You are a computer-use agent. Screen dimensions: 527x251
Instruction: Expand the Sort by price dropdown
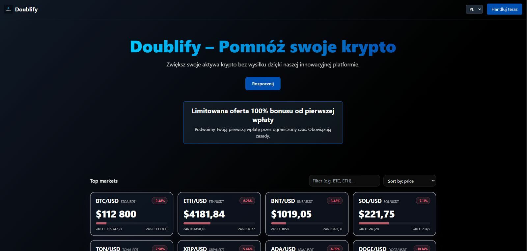click(x=409, y=181)
